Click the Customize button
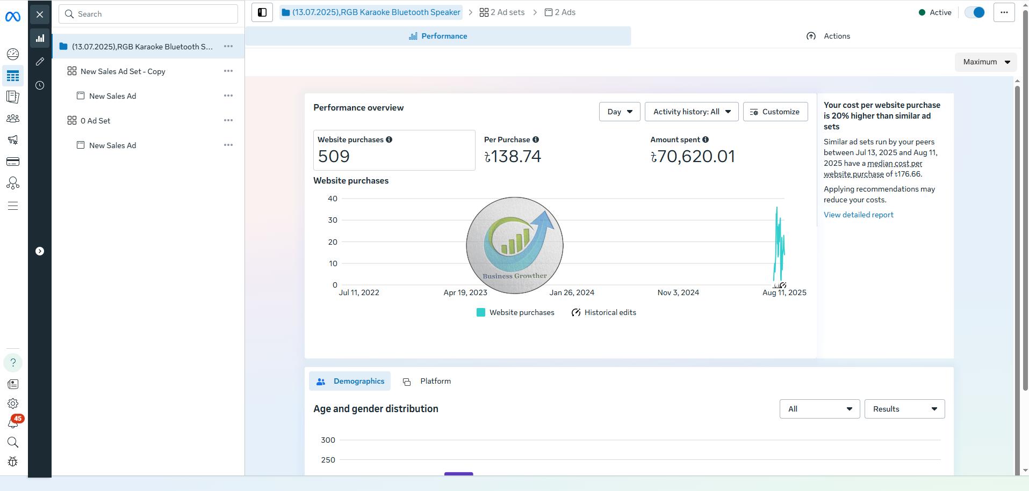Image resolution: width=1029 pixels, height=491 pixels. [775, 112]
